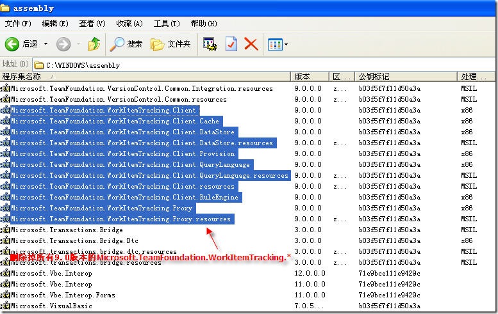Select Microsoft.TeamFoundation.WorkItemTracking.Proxy assembly
This screenshot has height=314, width=498.
pyautogui.click(x=103, y=208)
